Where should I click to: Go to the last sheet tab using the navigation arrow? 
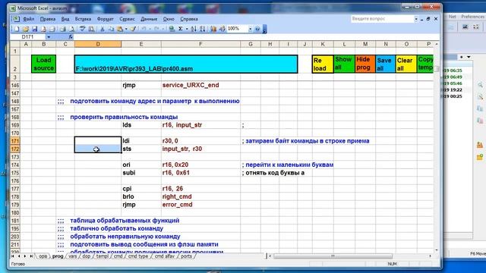31,256
